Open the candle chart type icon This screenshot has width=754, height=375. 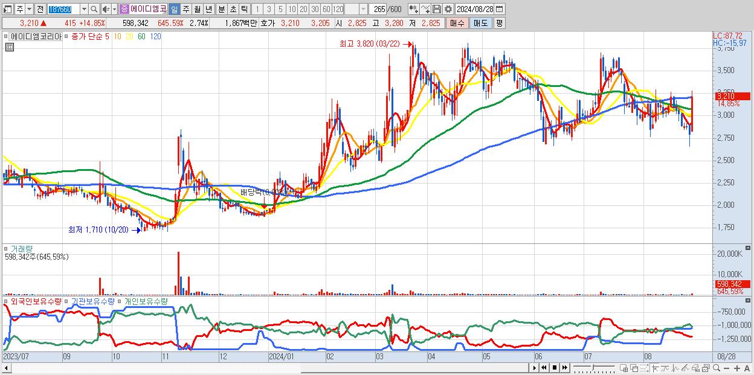tap(413, 9)
